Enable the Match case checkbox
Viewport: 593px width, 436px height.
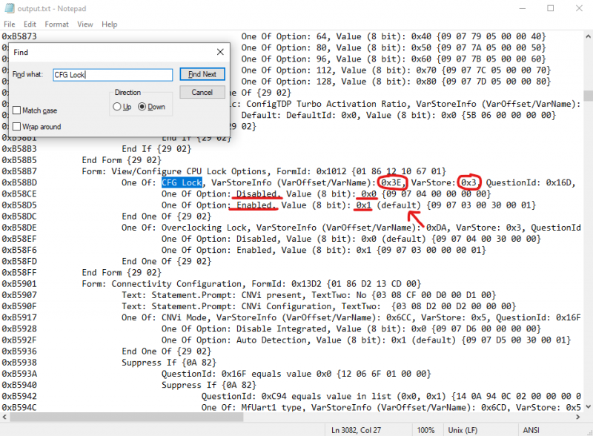(x=17, y=110)
